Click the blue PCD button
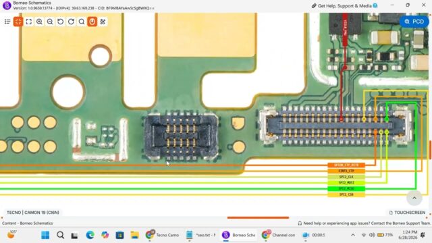The width and height of the screenshot is (432, 243). tap(414, 22)
